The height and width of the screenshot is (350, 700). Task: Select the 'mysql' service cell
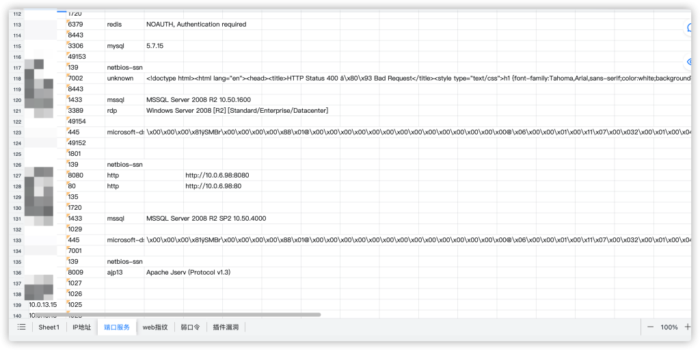coord(124,46)
